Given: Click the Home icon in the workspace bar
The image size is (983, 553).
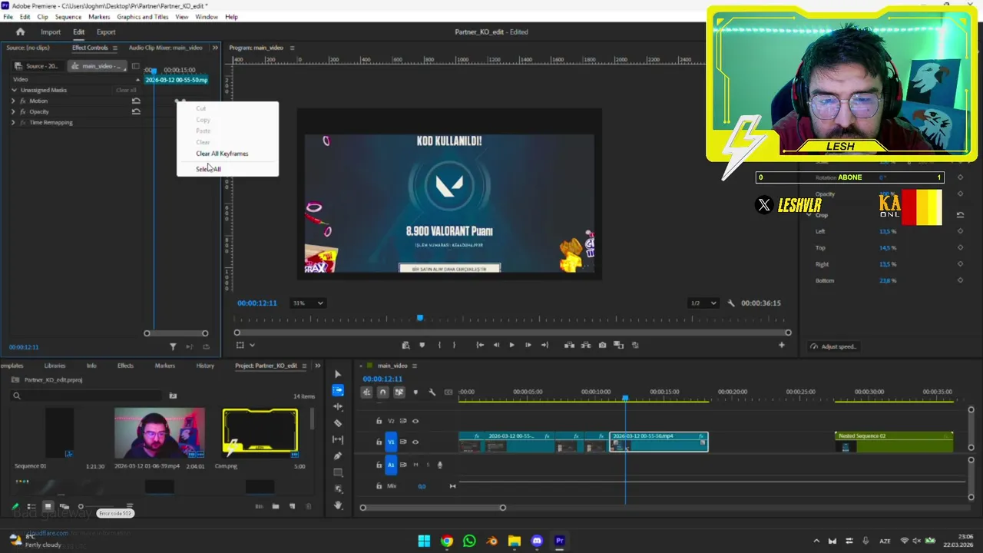Looking at the screenshot, I should tap(21, 32).
